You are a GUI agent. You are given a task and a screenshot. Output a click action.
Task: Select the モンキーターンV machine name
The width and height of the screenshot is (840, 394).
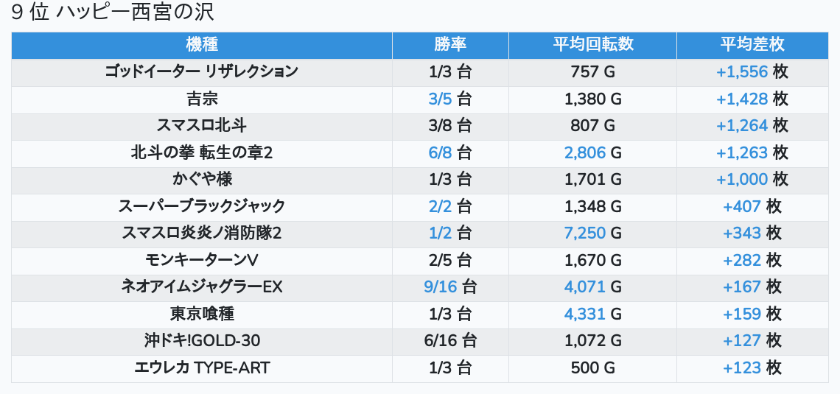pyautogui.click(x=202, y=260)
